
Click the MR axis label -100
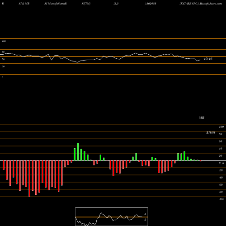pos(221,199)
